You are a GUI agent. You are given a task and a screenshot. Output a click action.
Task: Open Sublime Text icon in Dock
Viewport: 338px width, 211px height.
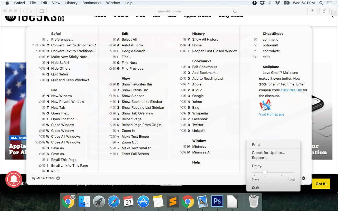point(173,202)
